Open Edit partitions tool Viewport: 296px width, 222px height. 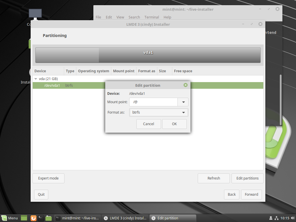[x=247, y=178]
